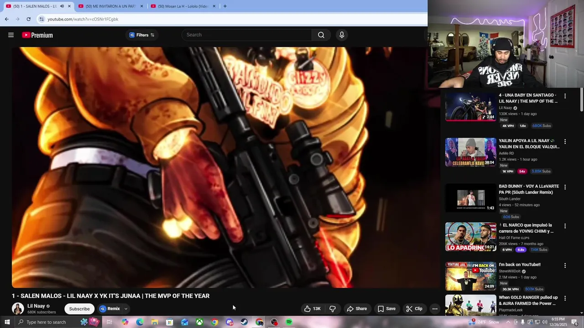
Task: Open options for I'm back on YouTube video
Action: (565, 266)
